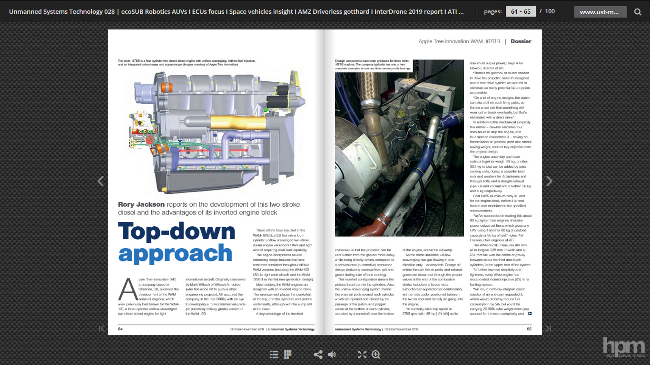Image resolution: width=650 pixels, height=365 pixels.
Task: Show the page thumbnails grid view
Action: [x=287, y=355]
